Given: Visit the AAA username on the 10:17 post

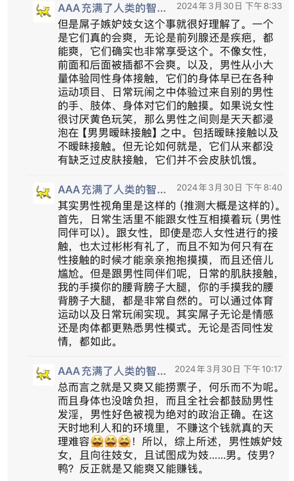Looking at the screenshot, I should click(112, 371).
